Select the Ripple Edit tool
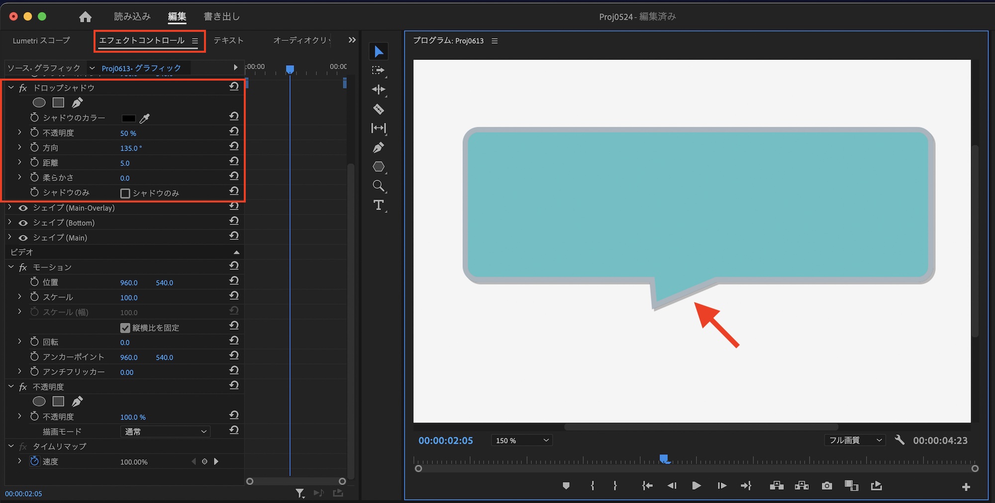 pyautogui.click(x=379, y=90)
